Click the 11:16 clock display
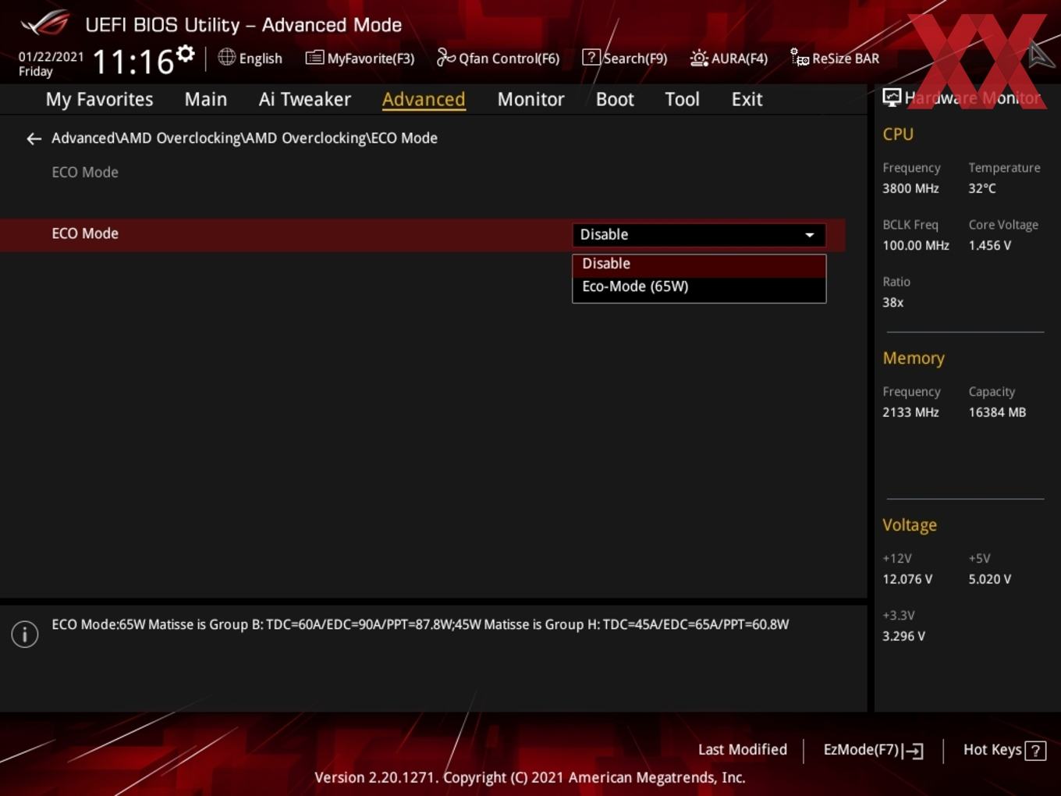Screen dimensions: 1061x796 pos(133,61)
